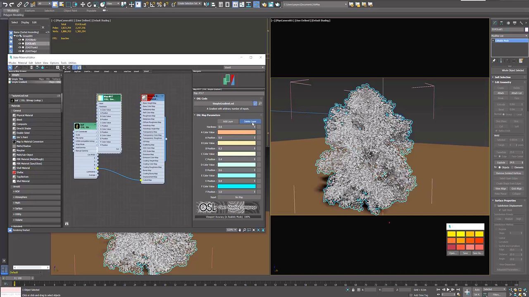The height and width of the screenshot is (297, 529).
Task: Enable the Subdivision Displacement checkbox
Action: click(496, 205)
